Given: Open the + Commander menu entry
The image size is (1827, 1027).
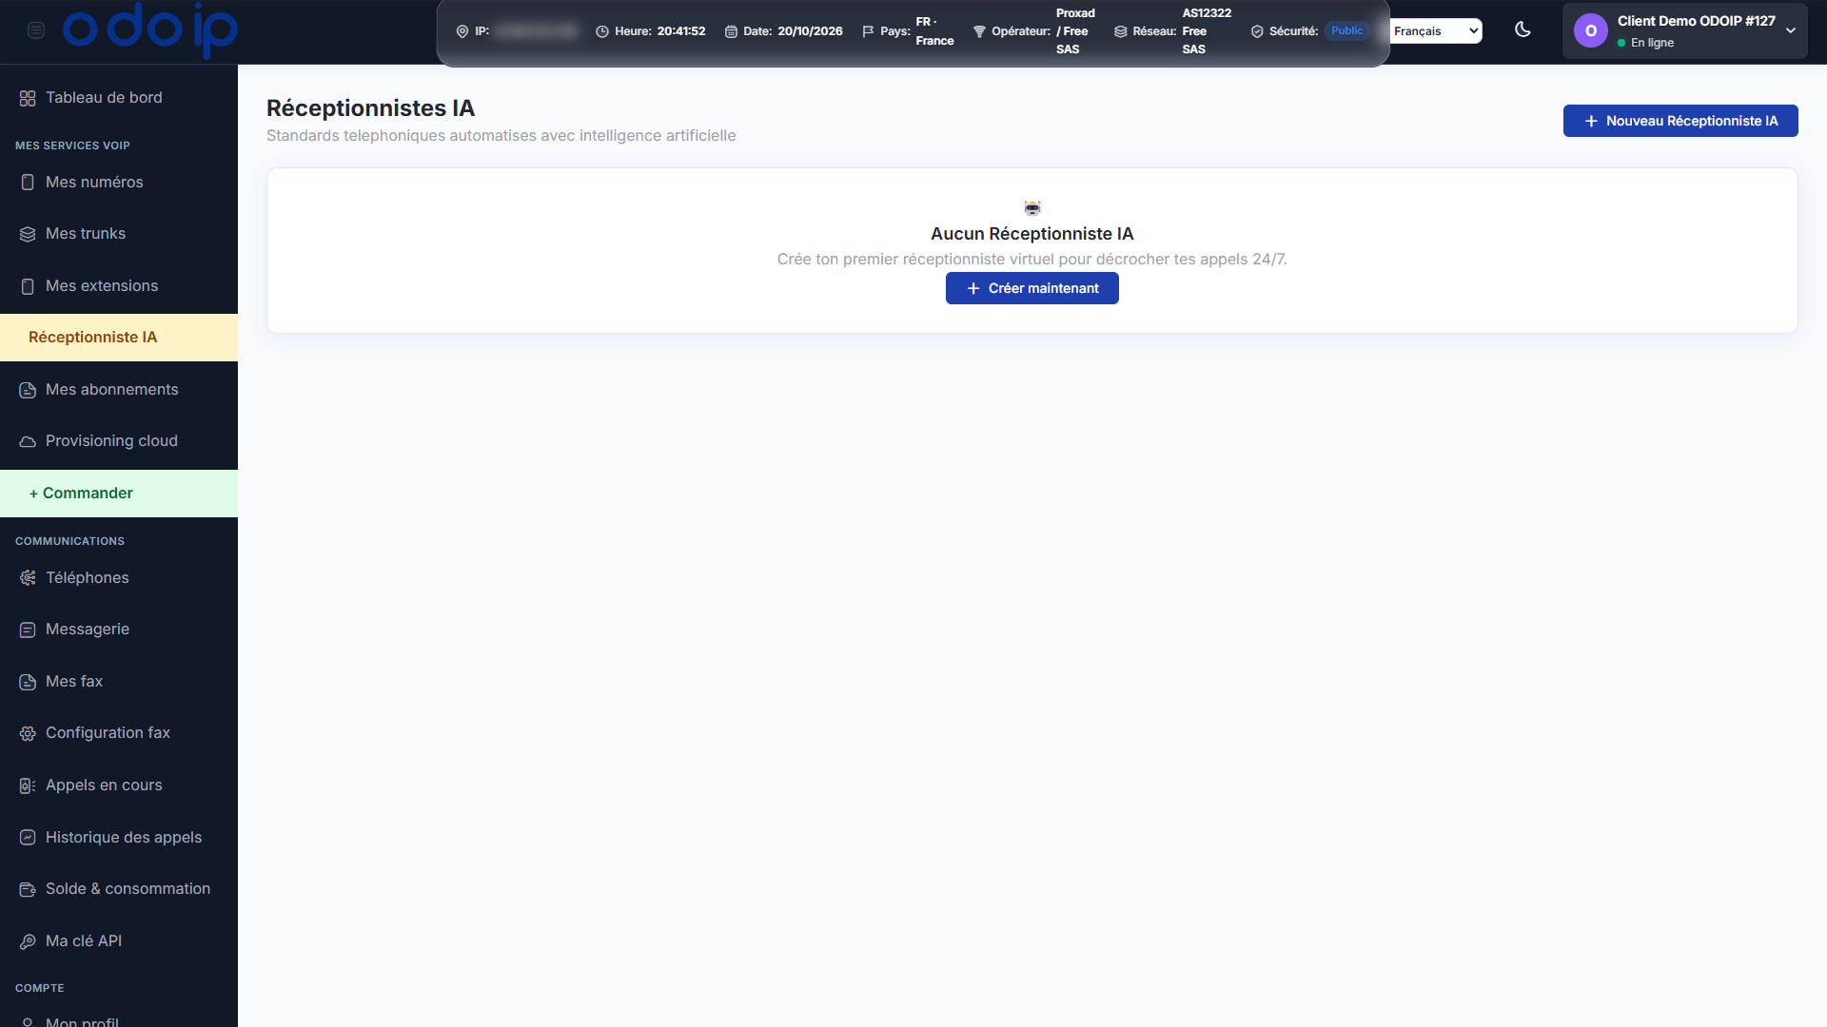Looking at the screenshot, I should coord(119,494).
